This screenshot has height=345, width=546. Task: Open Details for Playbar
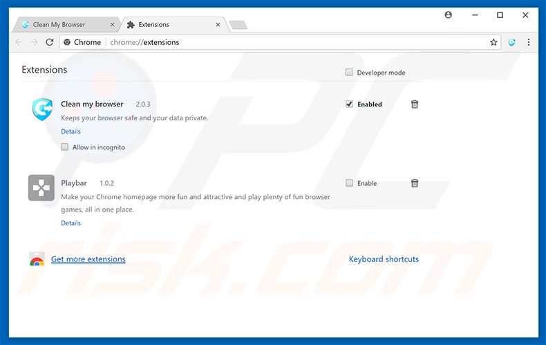[70, 223]
